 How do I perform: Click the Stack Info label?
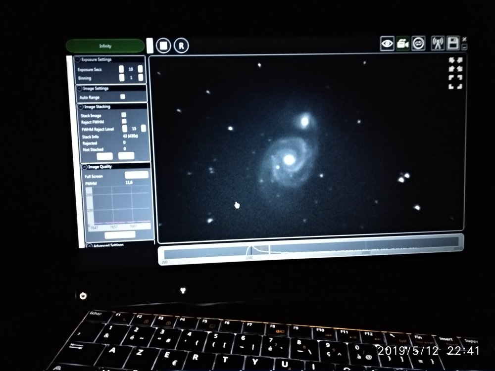(90, 137)
